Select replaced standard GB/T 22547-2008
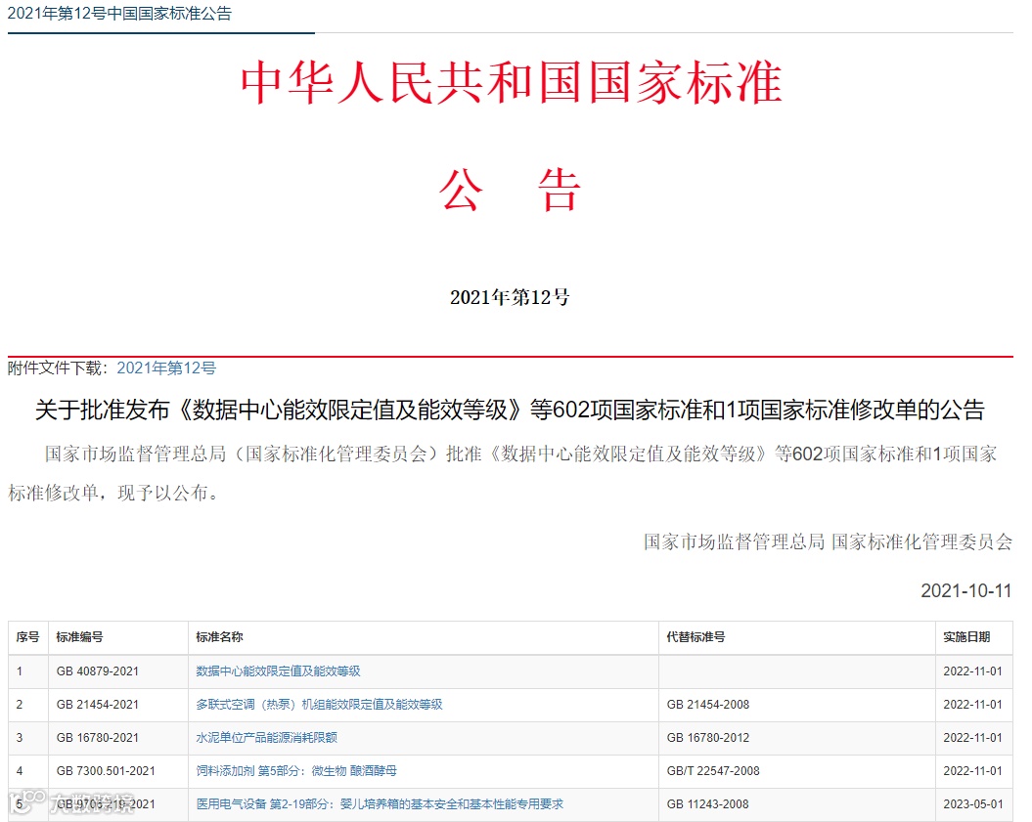The image size is (1032, 822). click(713, 771)
